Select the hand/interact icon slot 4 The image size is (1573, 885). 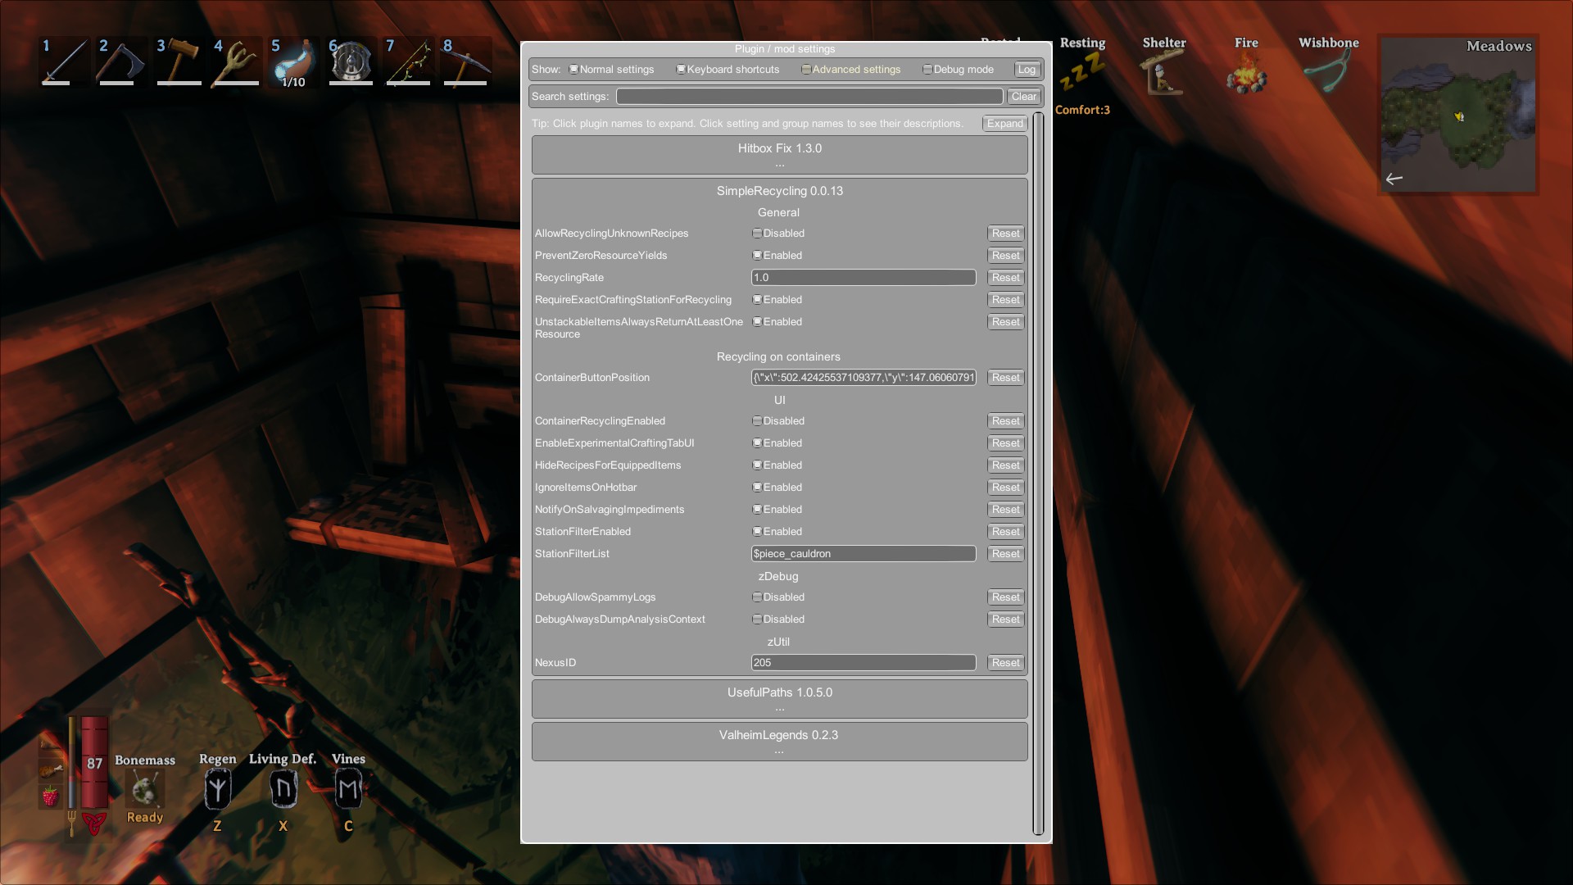[x=234, y=61]
